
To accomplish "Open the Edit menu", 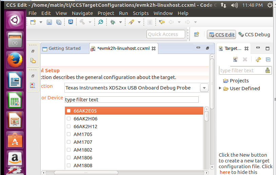I will [46, 13].
